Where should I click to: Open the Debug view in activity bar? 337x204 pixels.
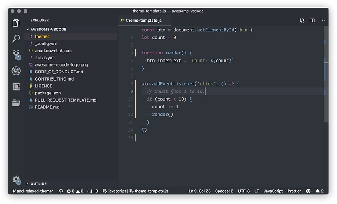coord(16,70)
